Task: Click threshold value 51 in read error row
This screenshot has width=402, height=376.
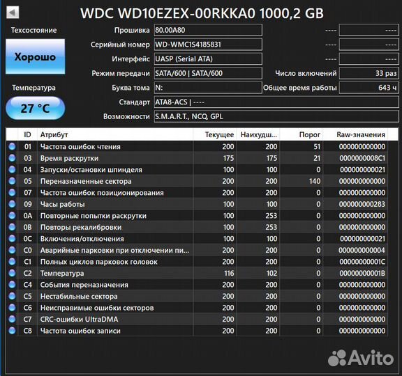Action: (317, 146)
